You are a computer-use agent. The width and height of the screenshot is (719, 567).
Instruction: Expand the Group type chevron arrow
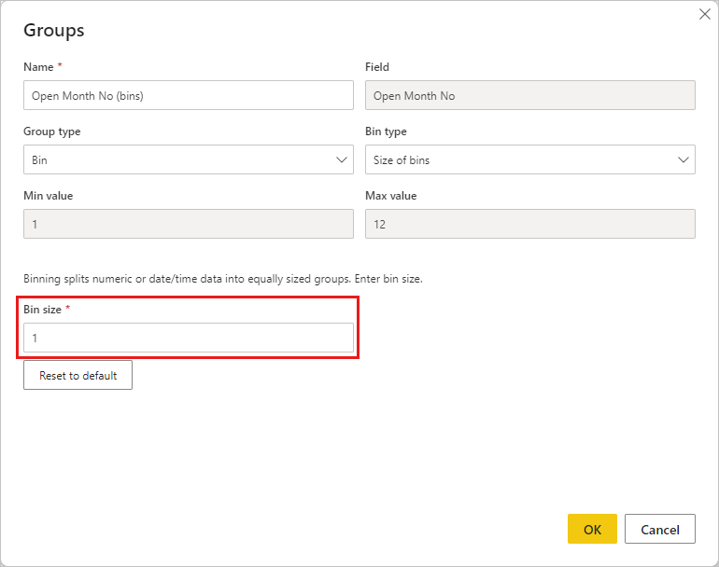click(341, 159)
